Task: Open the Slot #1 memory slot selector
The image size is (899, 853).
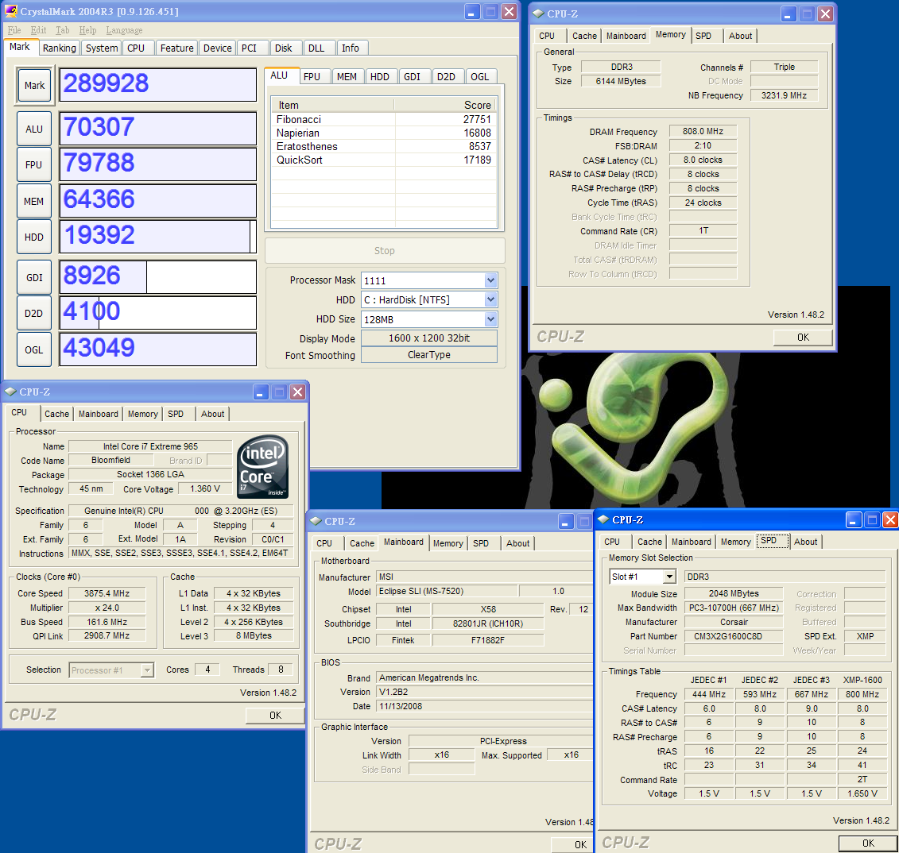Action: pyautogui.click(x=669, y=577)
